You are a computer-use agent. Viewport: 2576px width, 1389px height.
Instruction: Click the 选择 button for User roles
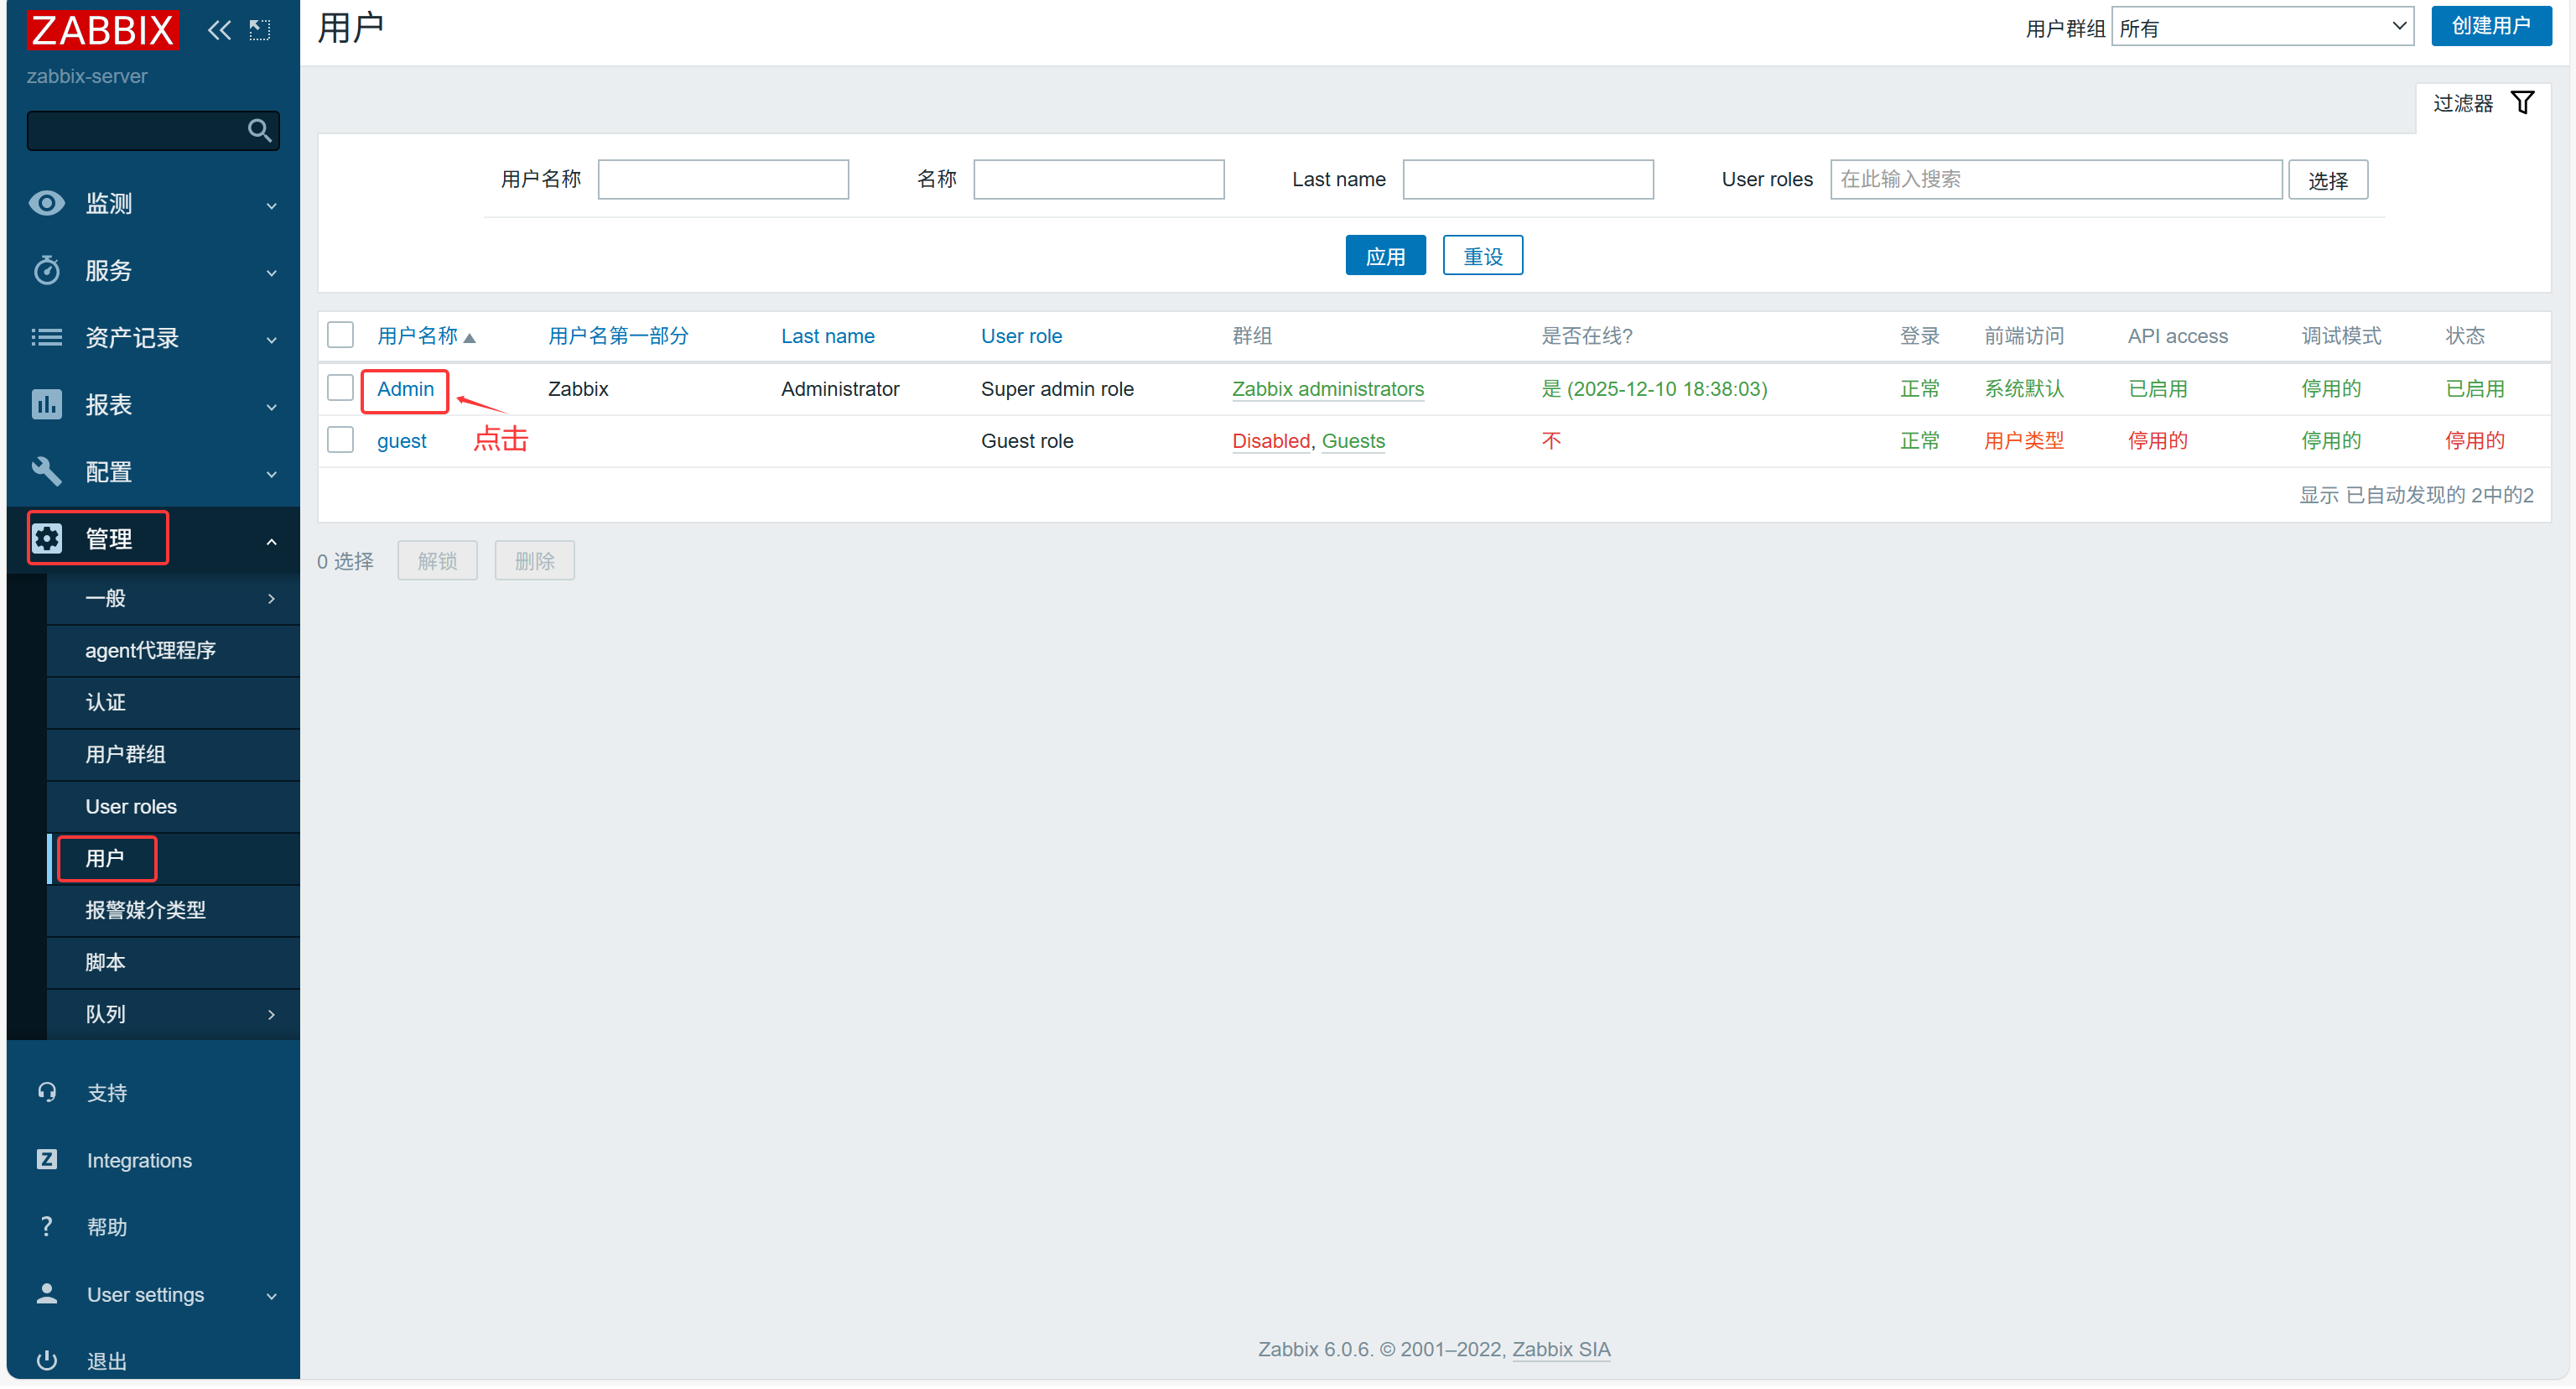click(2328, 180)
